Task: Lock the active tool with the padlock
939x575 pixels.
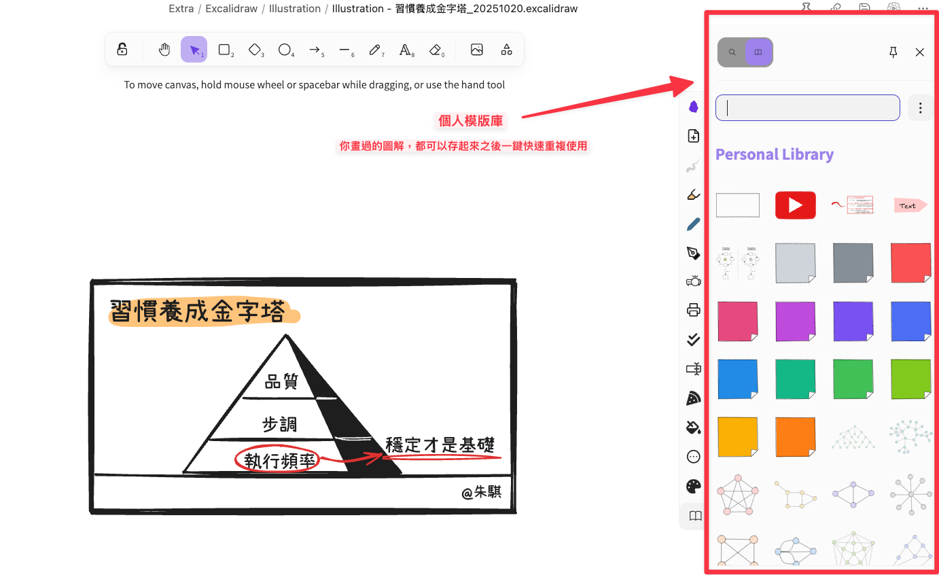Action: tap(122, 49)
